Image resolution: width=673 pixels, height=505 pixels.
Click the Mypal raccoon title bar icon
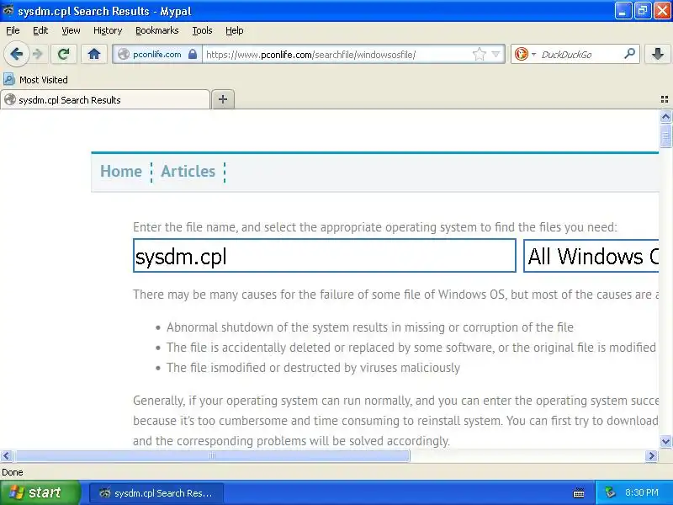coord(8,10)
